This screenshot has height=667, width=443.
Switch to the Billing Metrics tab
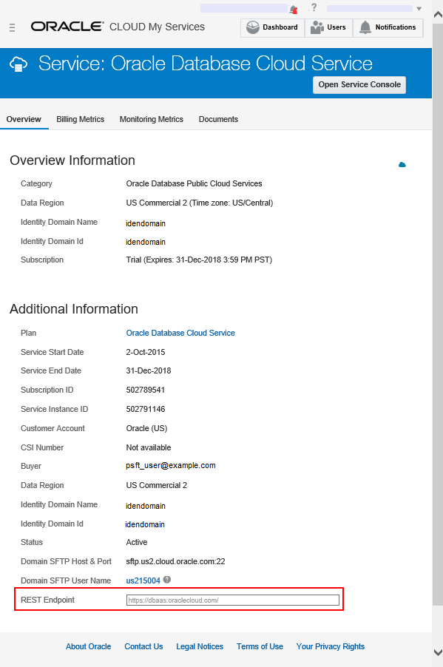click(80, 119)
